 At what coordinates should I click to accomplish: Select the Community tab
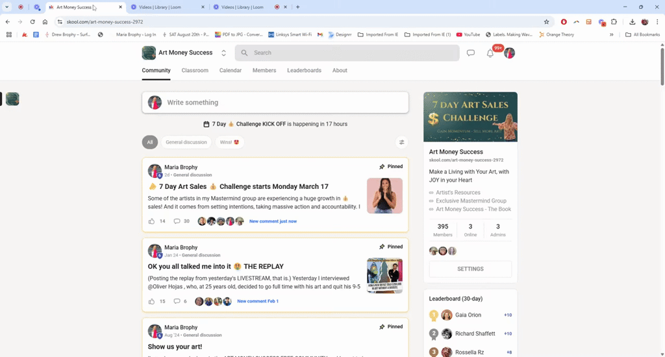coord(156,70)
